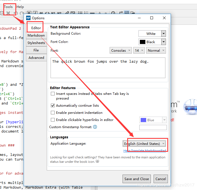Enable persistent indentation checkbox
The image size is (197, 190).
[x=53, y=112]
